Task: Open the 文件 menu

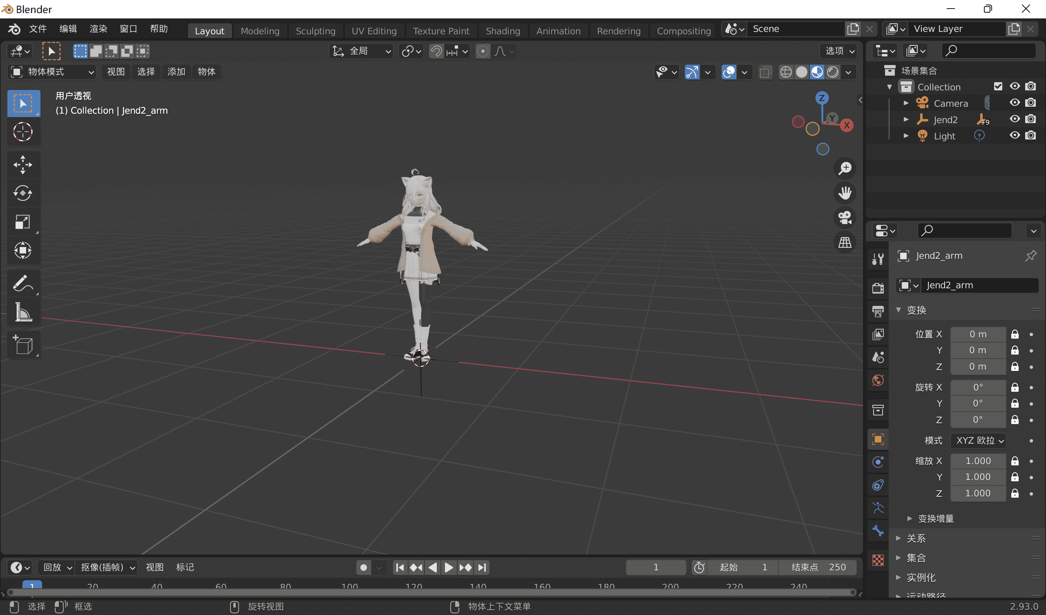Action: pyautogui.click(x=38, y=29)
